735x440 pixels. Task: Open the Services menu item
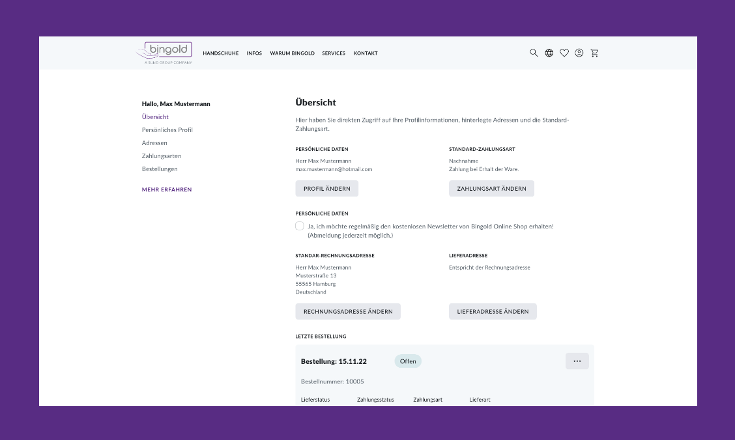pos(334,53)
